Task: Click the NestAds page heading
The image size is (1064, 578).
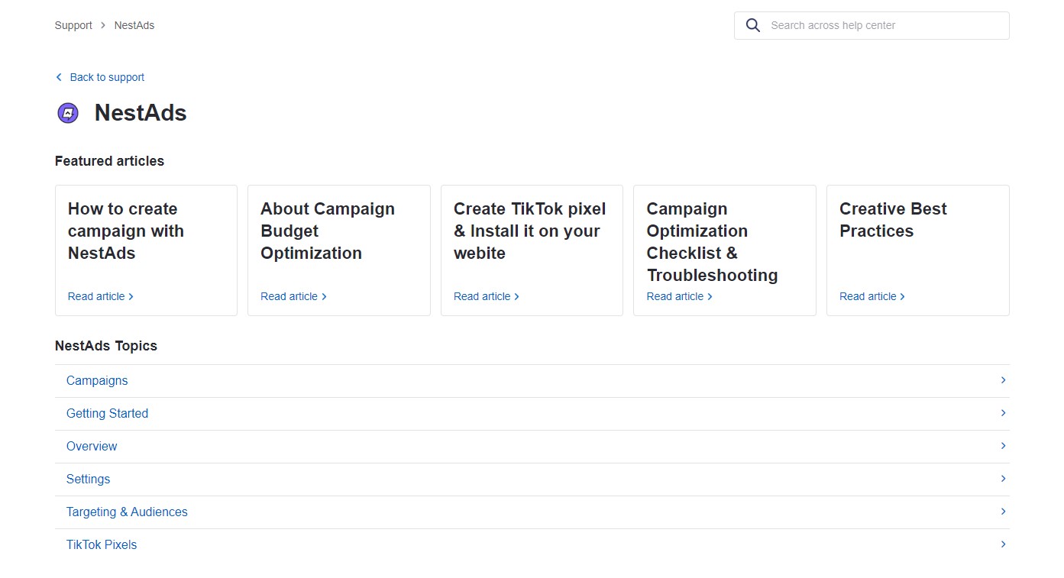Action: [141, 113]
